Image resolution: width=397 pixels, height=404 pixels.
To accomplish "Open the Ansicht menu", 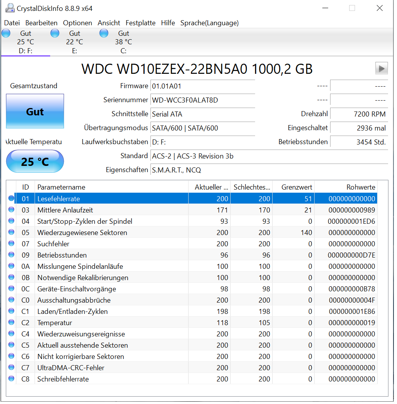I will pyautogui.click(x=109, y=23).
